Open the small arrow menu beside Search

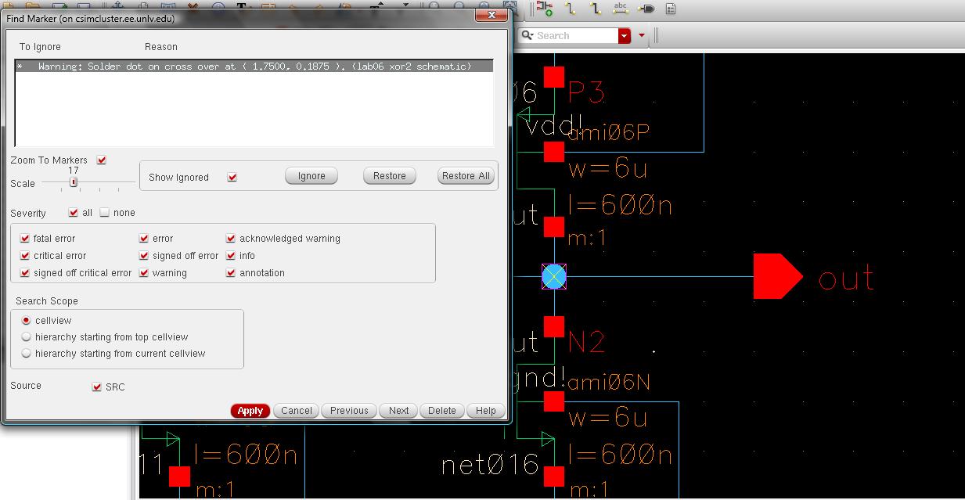click(x=642, y=36)
